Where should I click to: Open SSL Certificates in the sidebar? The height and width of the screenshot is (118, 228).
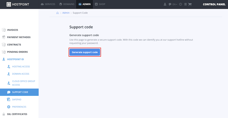(17, 114)
